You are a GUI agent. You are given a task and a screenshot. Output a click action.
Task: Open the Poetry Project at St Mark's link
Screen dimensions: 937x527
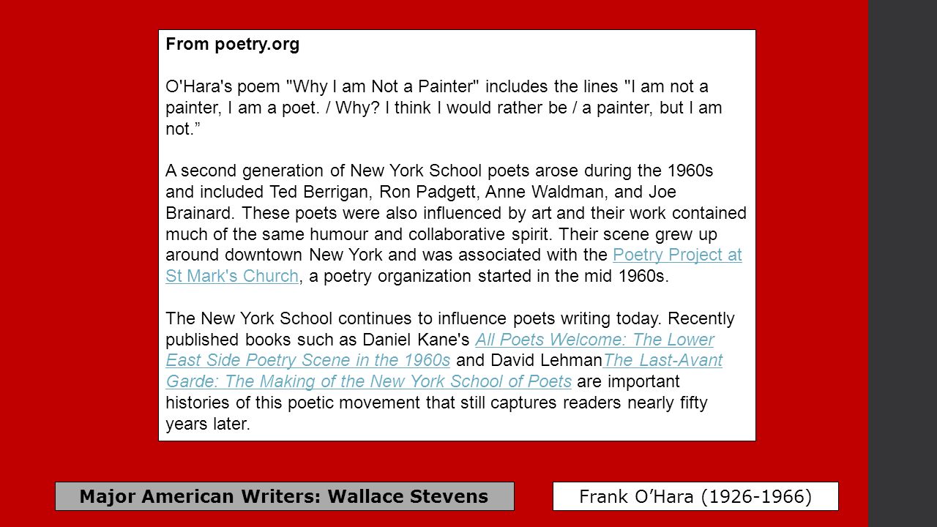point(676,255)
